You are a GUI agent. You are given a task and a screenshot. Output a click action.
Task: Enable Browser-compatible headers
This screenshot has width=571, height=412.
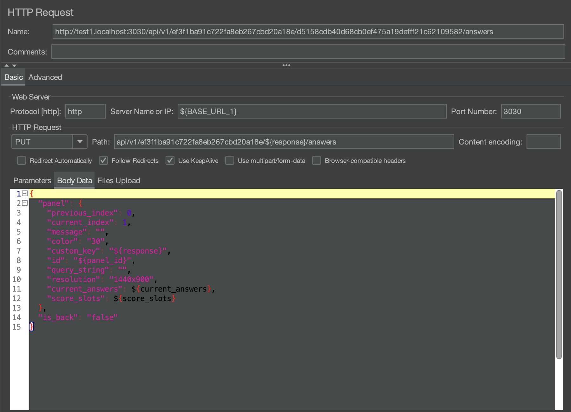pyautogui.click(x=316, y=161)
